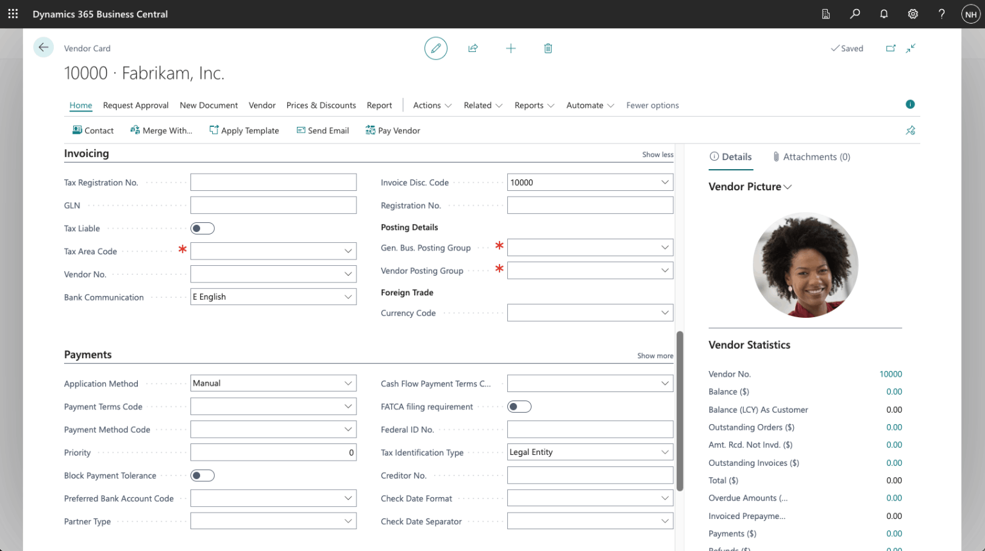The image size is (985, 551).
Task: Click the GLN input field
Action: point(273,205)
